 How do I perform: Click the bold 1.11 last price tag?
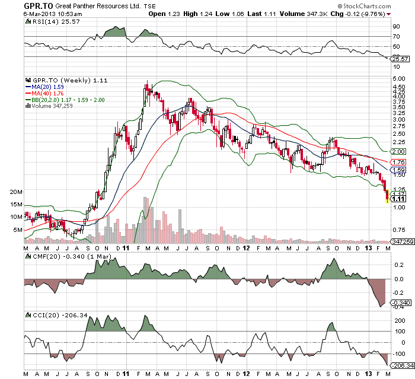point(398,199)
